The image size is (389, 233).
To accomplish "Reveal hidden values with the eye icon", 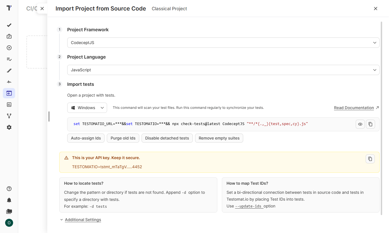I will pyautogui.click(x=360, y=124).
